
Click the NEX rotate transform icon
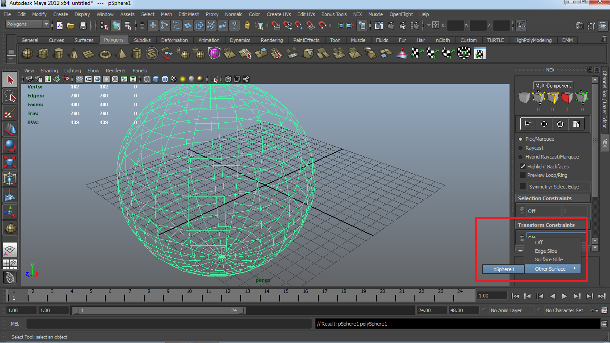[560, 124]
